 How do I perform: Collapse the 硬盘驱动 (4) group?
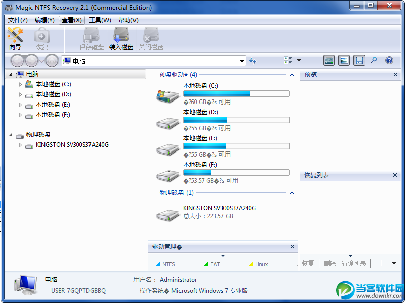[292, 75]
